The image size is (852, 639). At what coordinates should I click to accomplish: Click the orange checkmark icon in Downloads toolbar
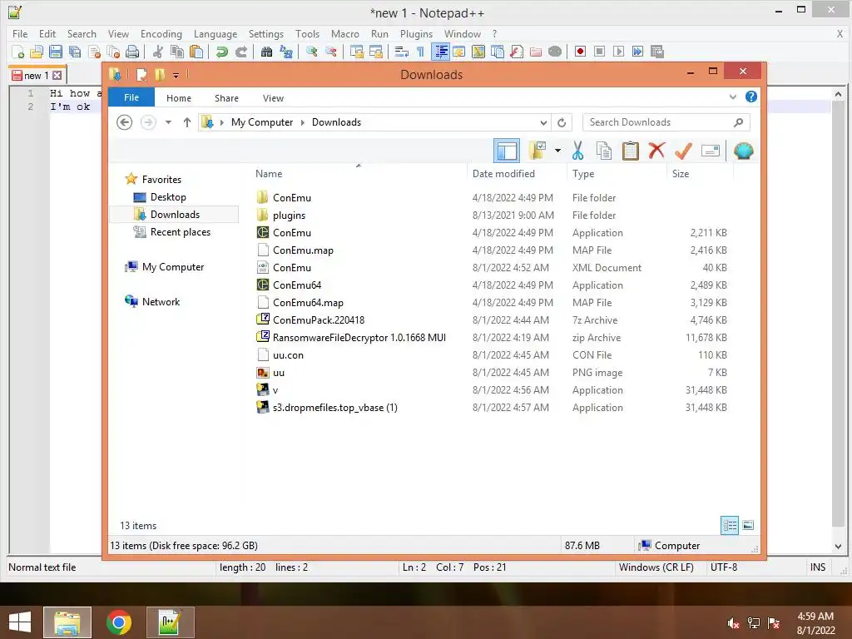[683, 151]
